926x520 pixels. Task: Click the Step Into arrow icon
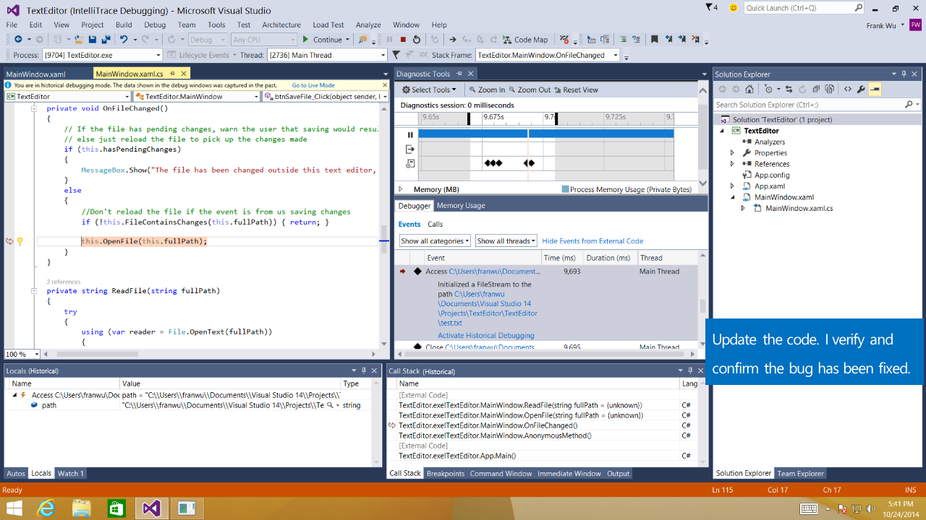(x=467, y=39)
